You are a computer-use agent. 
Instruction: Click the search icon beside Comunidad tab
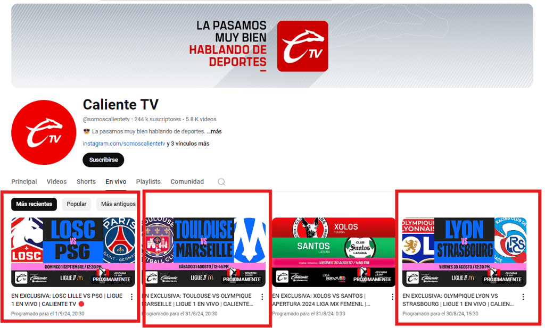[x=221, y=182]
